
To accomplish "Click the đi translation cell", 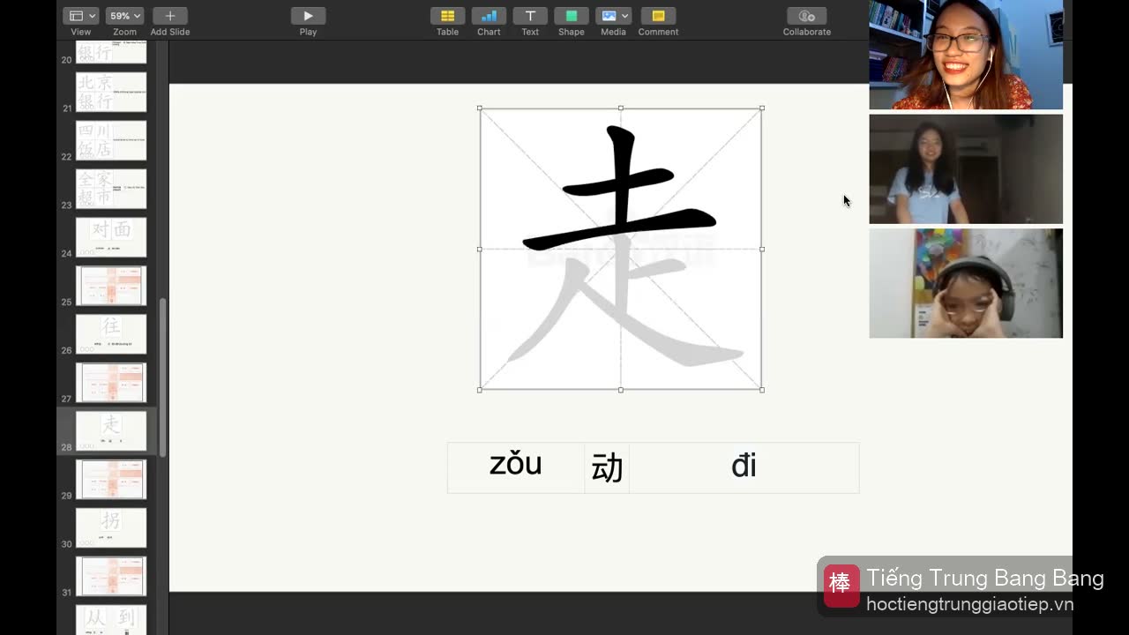I will coord(744,467).
